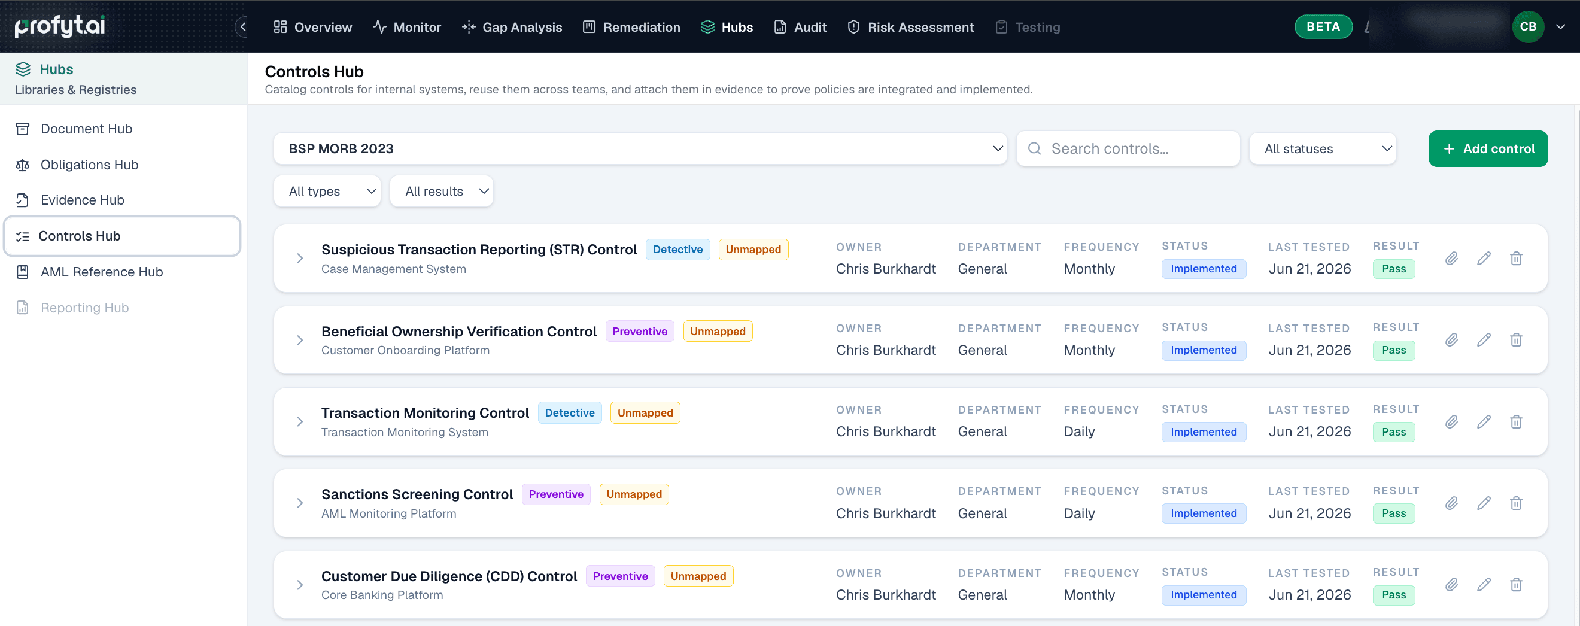Click Unmapped tag on Beneficial Ownership Control
Image resolution: width=1580 pixels, height=626 pixels.
coord(718,331)
